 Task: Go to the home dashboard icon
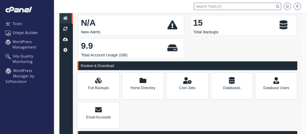point(65,18)
